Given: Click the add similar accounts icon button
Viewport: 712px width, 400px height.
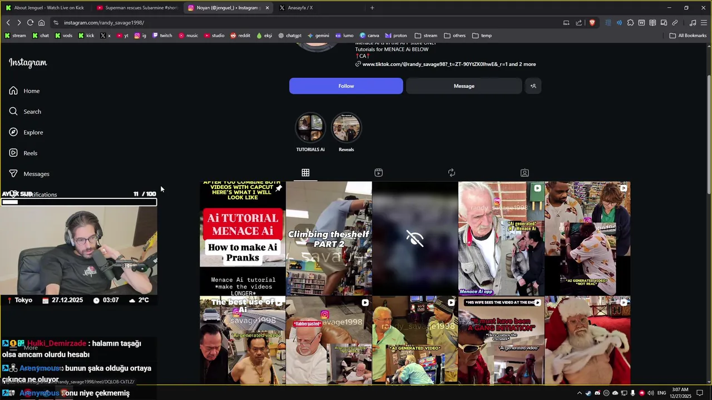Looking at the screenshot, I should pyautogui.click(x=533, y=86).
